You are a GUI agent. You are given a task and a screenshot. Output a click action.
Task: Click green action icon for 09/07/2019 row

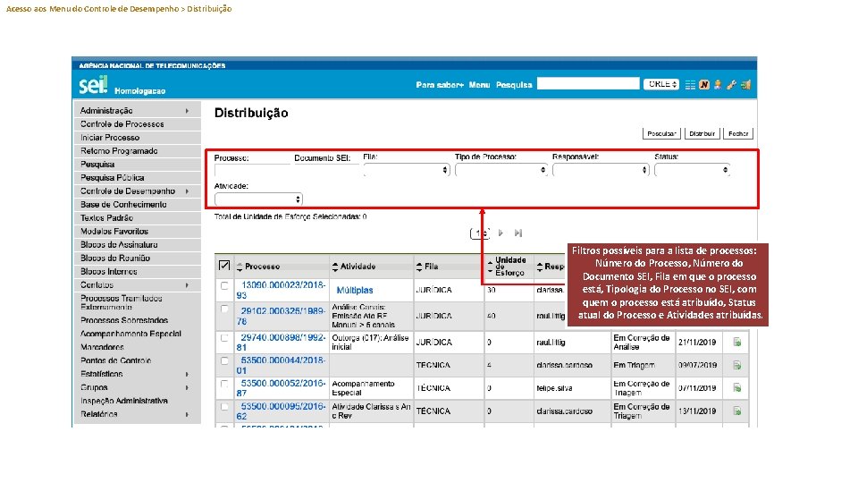pyautogui.click(x=737, y=365)
